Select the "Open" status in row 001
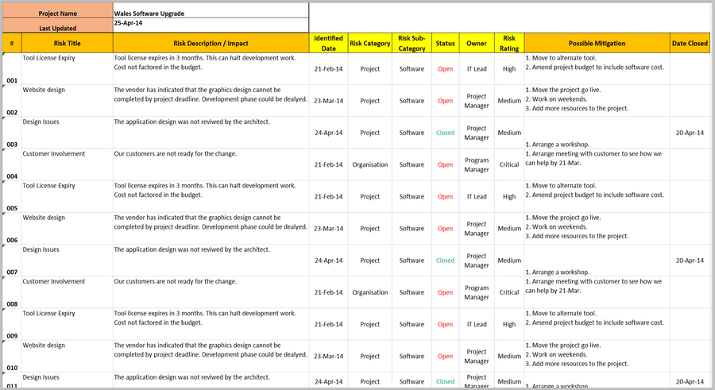The height and width of the screenshot is (390, 715). (x=445, y=69)
